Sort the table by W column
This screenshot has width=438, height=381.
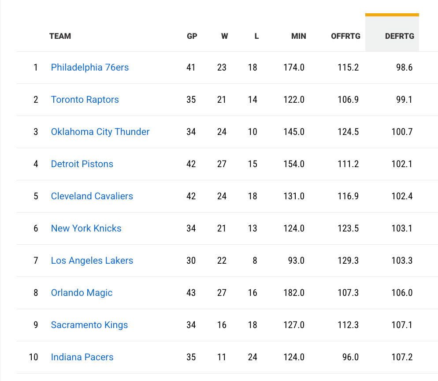(x=224, y=36)
